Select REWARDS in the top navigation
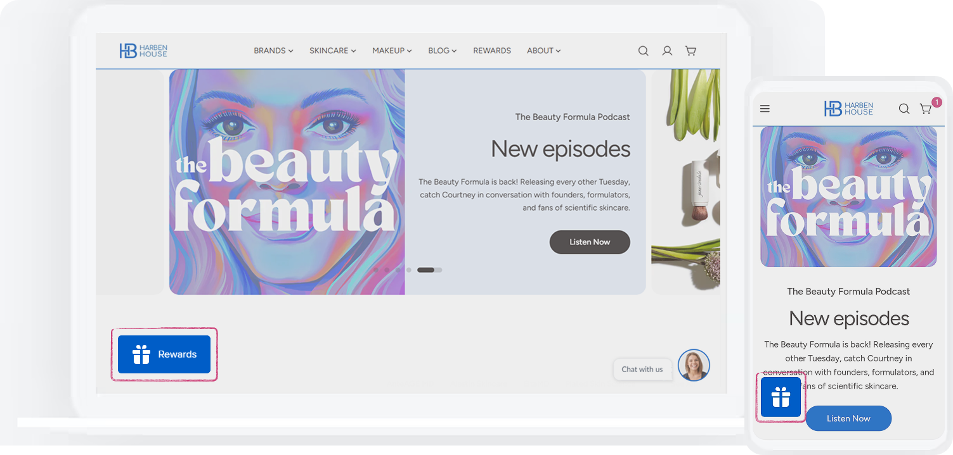Screen dimensions: 953x455 [492, 51]
